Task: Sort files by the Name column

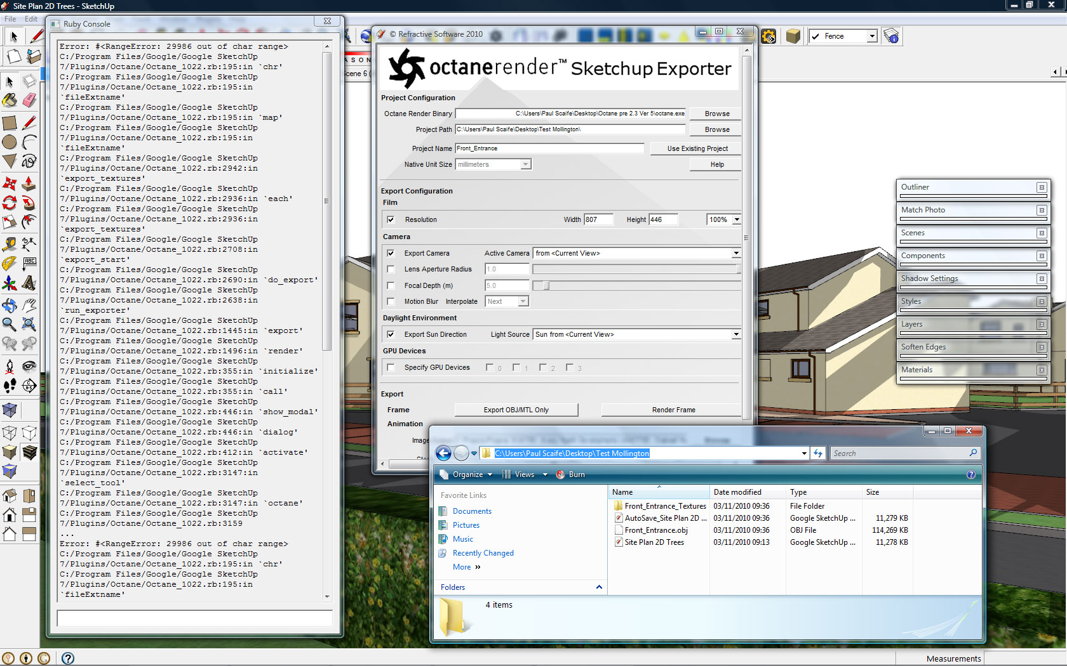Action: point(659,492)
